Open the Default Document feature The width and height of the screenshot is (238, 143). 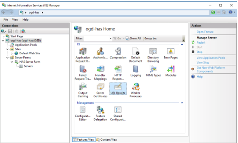tap(136, 55)
